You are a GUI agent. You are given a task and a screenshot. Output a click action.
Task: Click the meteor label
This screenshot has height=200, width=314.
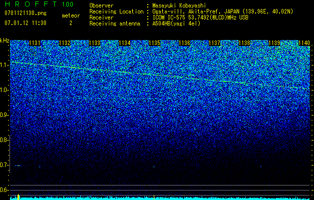click(71, 15)
